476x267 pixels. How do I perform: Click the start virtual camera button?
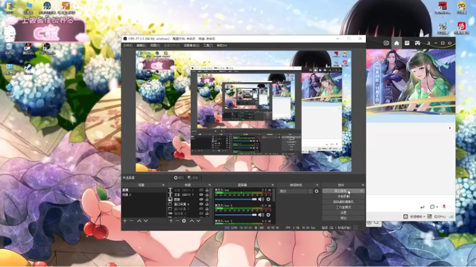tap(343, 202)
